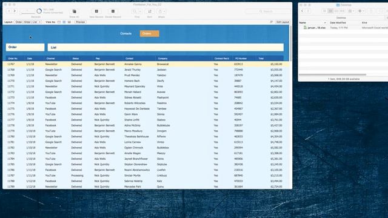This screenshot has height=218, width=388.
Task: Create a New Record
Action: pyautogui.click(x=96, y=12)
